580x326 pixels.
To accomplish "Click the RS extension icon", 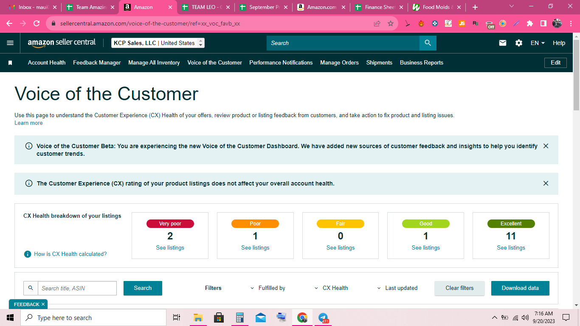I will [476, 24].
